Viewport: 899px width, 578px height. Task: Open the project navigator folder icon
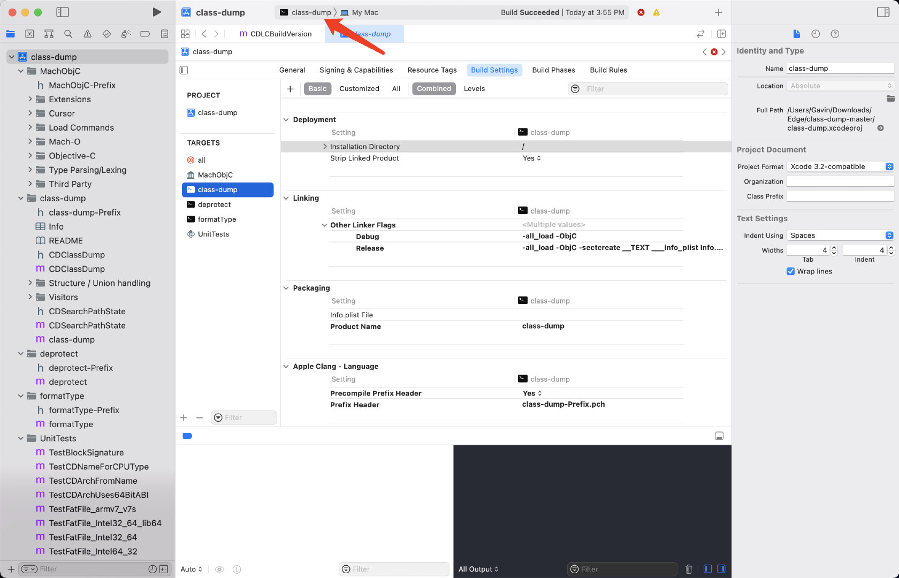pyautogui.click(x=10, y=34)
